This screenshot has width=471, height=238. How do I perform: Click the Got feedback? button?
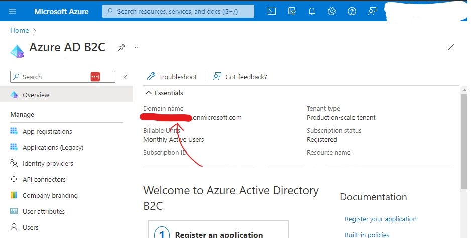coord(240,77)
